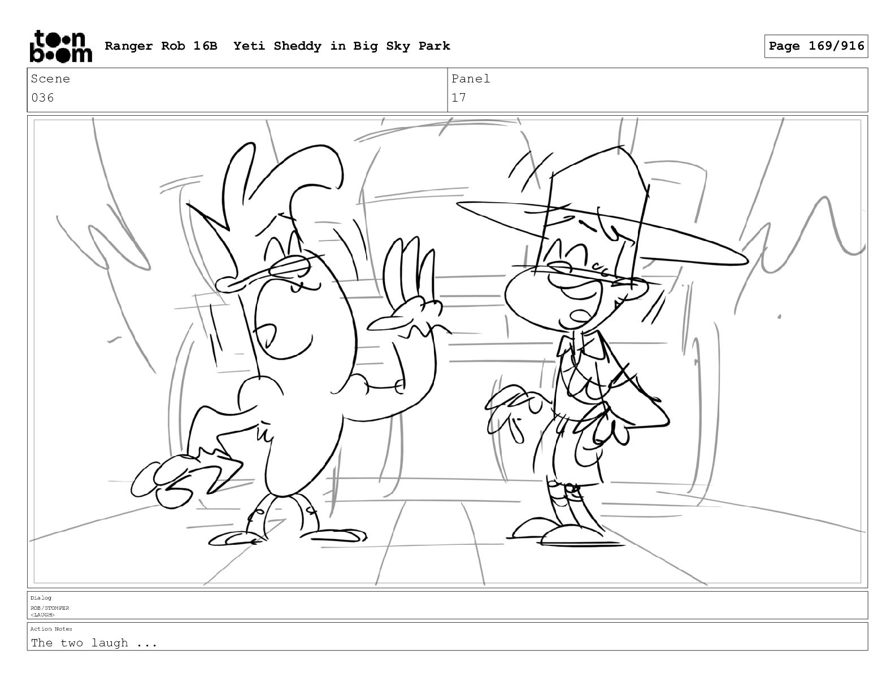Screen dimensions: 895x691
Task: Select the title text 'Ranger Rob 16B Yeti Sheddy in Big Sky Park'
Action: pos(277,46)
